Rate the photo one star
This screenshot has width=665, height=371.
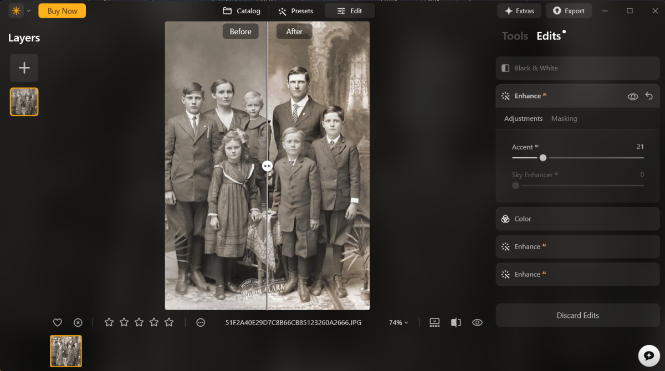click(109, 322)
